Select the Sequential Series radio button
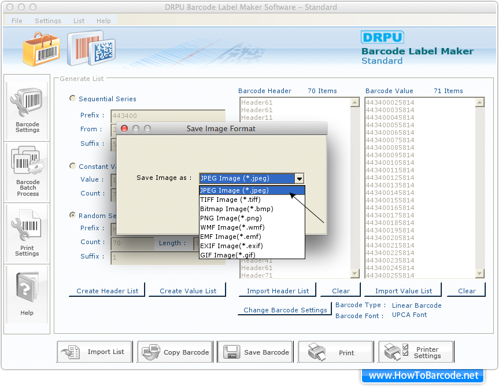The height and width of the screenshot is (387, 499). click(72, 98)
